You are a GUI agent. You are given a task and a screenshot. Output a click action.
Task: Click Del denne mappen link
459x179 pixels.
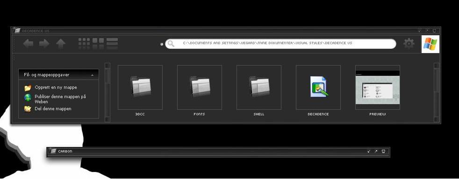[53, 109]
